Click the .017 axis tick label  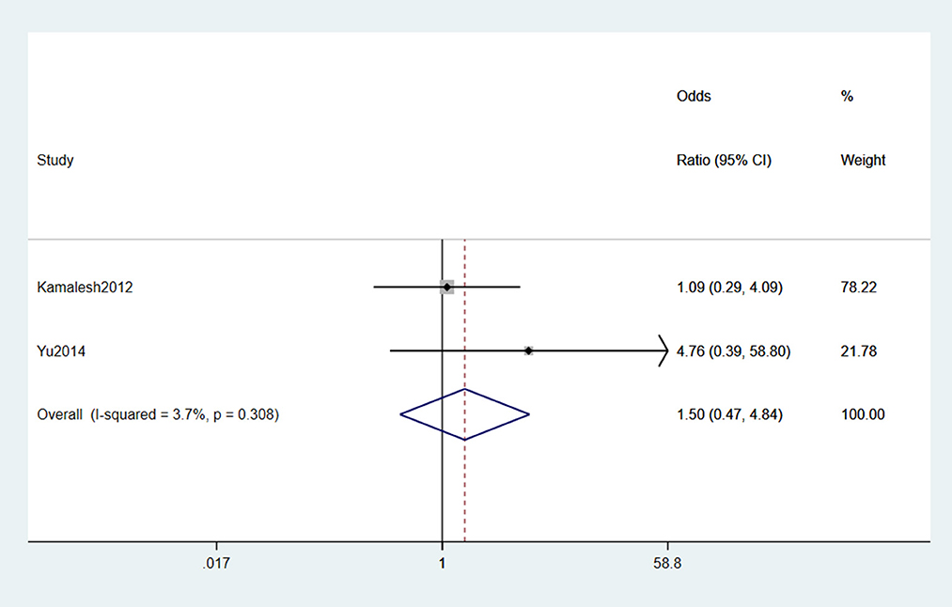coord(216,563)
